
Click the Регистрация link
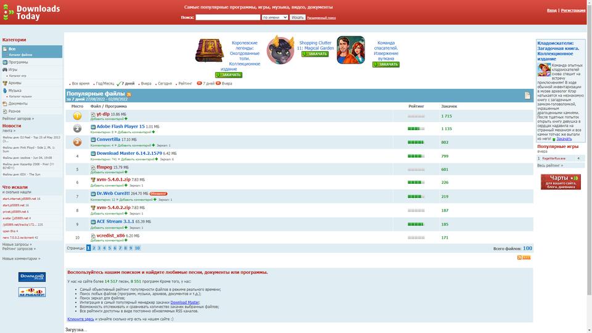573,10
